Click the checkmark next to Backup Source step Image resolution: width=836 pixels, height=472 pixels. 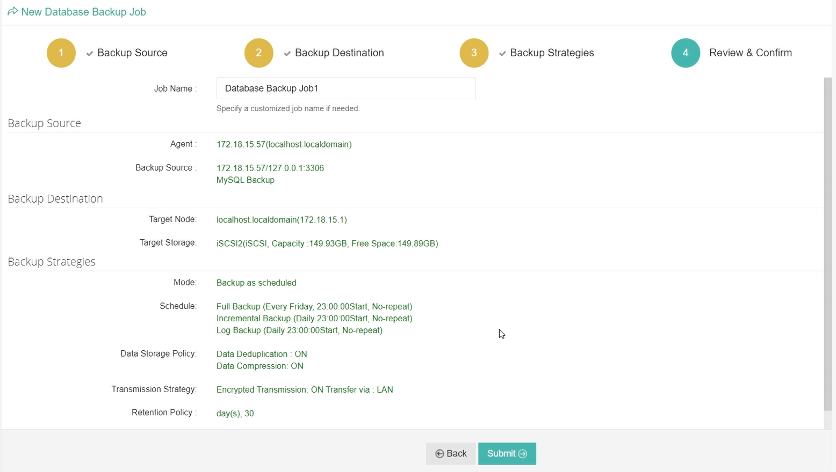pyautogui.click(x=90, y=53)
